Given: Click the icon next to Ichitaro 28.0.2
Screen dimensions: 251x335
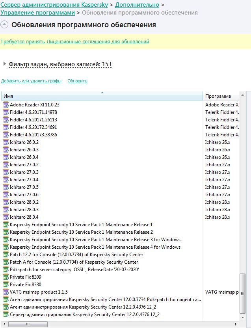Looking at the screenshot, I should 6,202.
